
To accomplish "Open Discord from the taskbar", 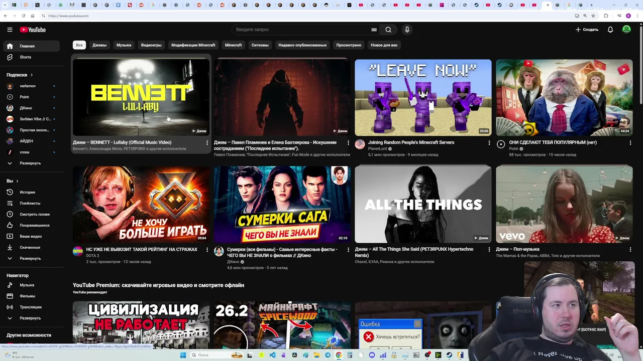I will pyautogui.click(x=372, y=355).
